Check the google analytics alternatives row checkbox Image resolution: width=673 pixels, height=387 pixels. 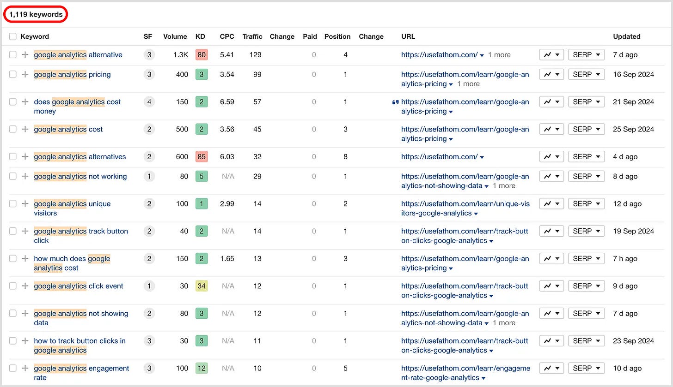pyautogui.click(x=12, y=157)
